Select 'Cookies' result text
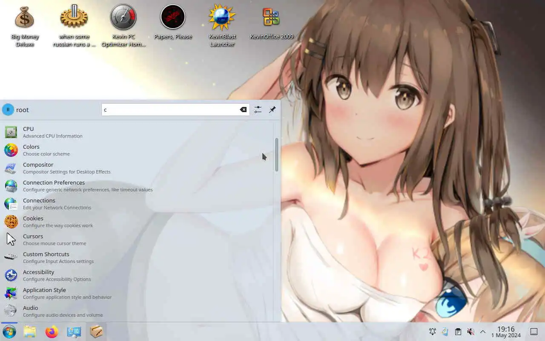The height and width of the screenshot is (341, 545). point(33,218)
